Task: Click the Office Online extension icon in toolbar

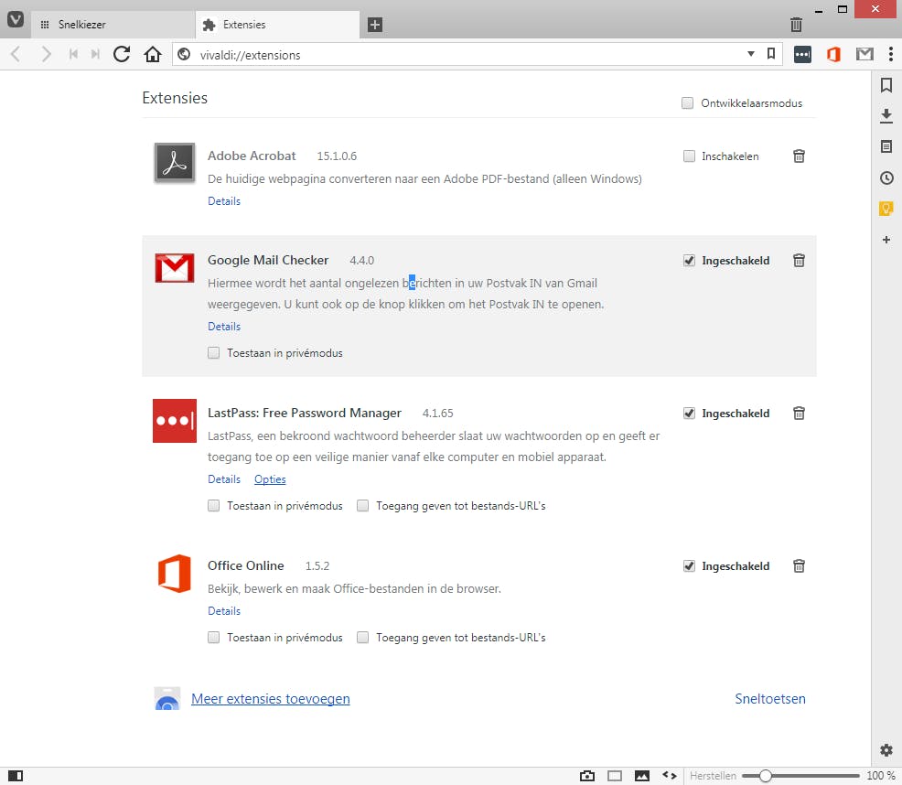Action: tap(832, 54)
